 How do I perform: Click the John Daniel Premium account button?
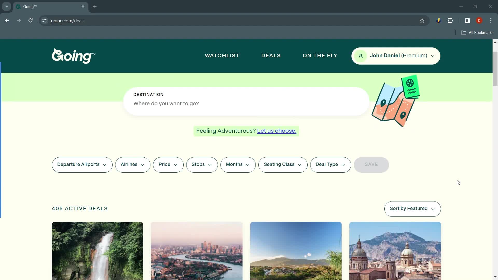(x=395, y=55)
